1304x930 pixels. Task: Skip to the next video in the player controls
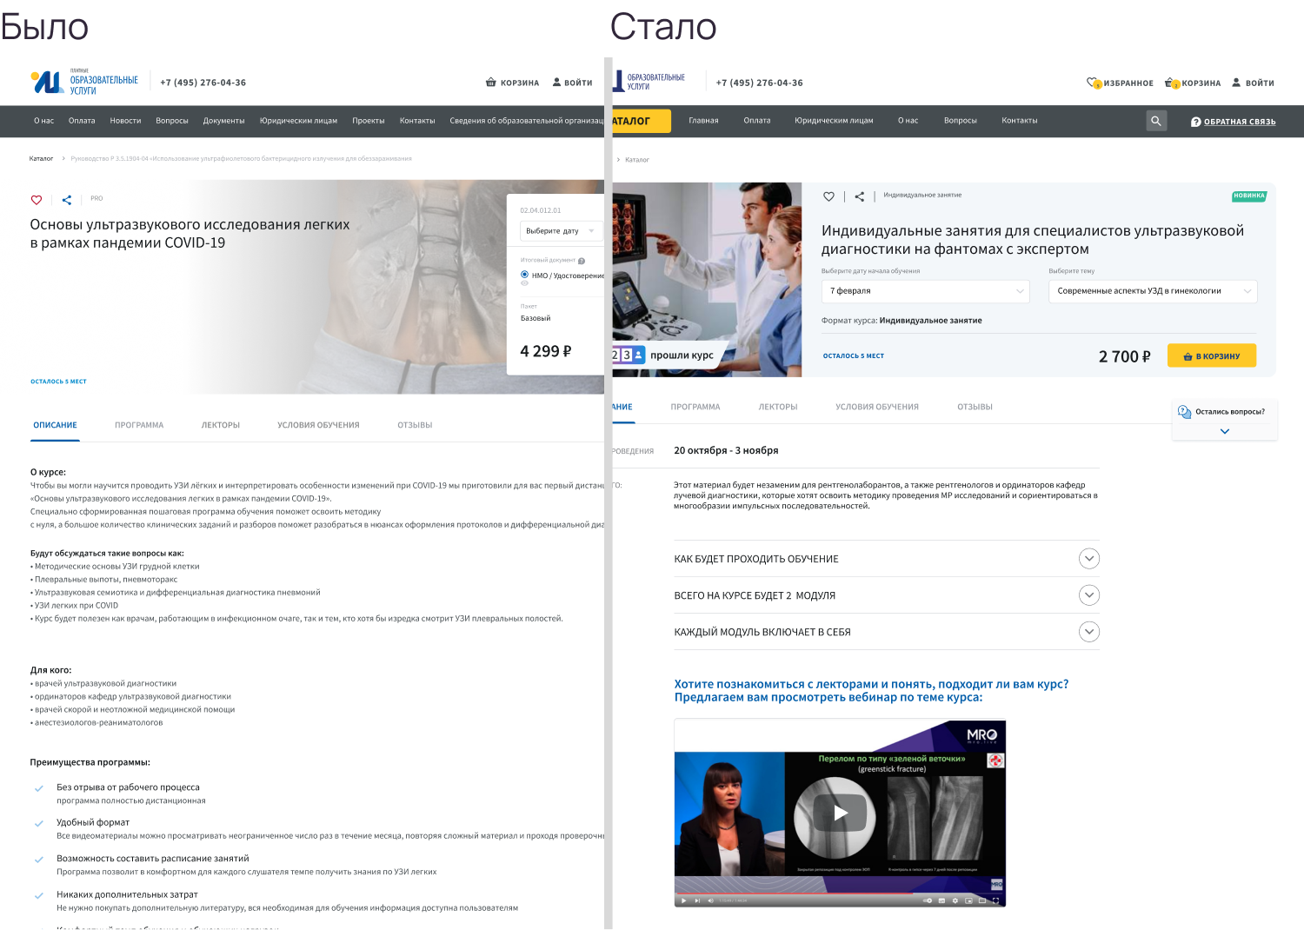tap(697, 900)
